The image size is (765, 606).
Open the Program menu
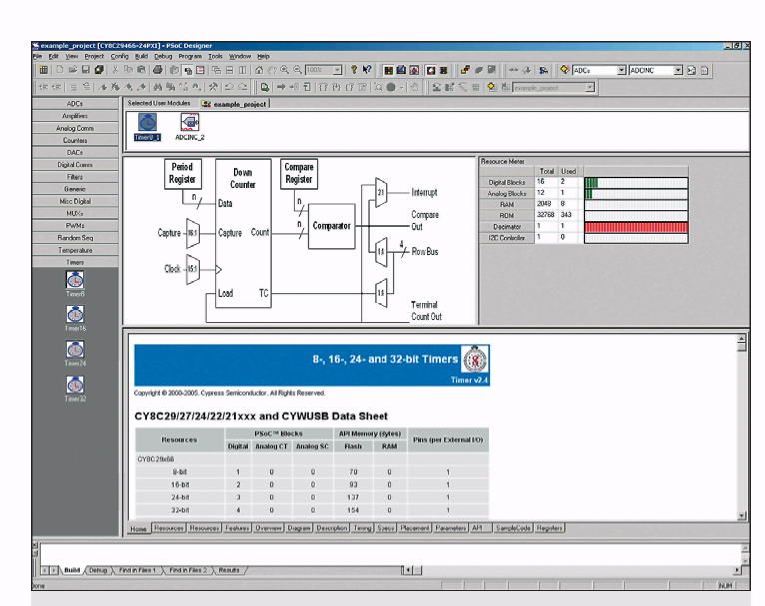click(190, 57)
